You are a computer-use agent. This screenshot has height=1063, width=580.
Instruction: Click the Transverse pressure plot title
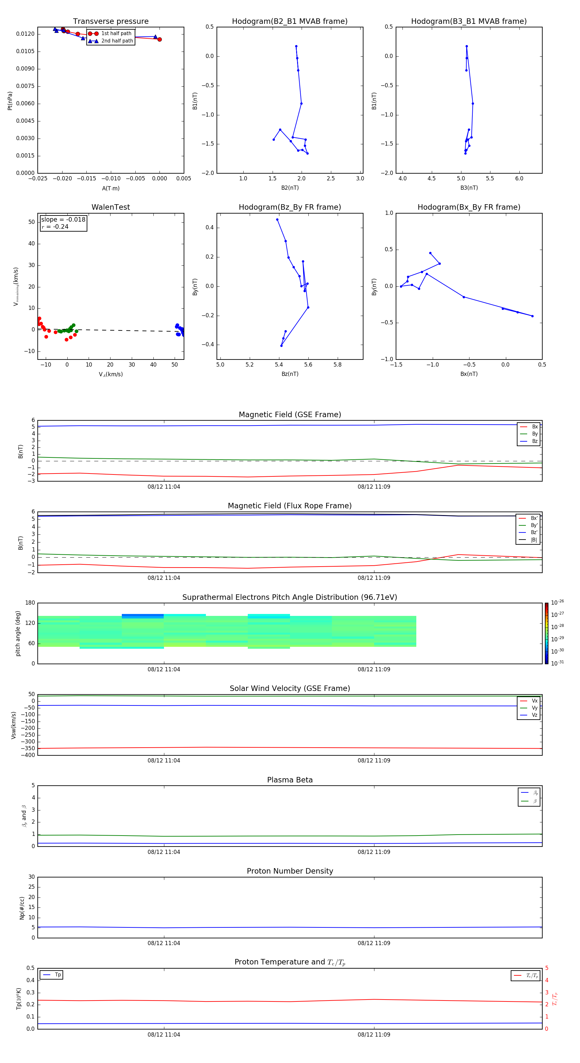click(x=111, y=22)
